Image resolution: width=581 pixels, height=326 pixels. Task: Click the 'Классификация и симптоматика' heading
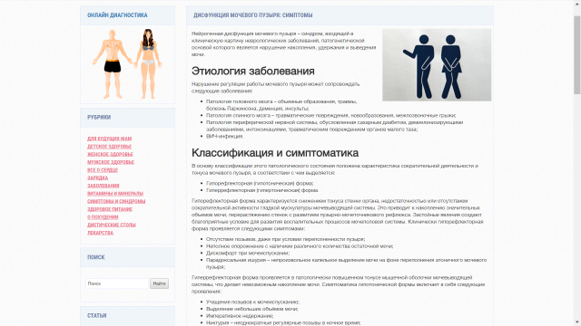275,153
